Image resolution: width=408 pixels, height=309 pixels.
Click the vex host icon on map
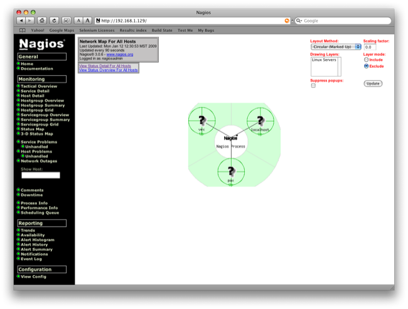tap(201, 121)
